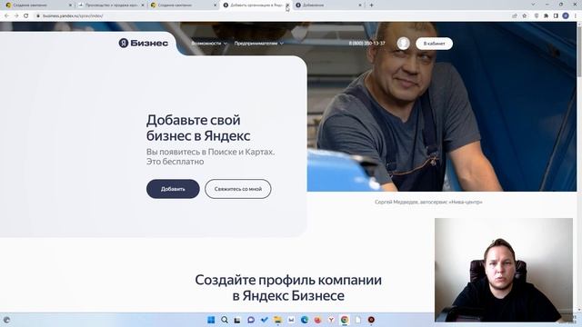Expand the Возможности dropdown menu
This screenshot has height=327, width=582.
(209, 44)
